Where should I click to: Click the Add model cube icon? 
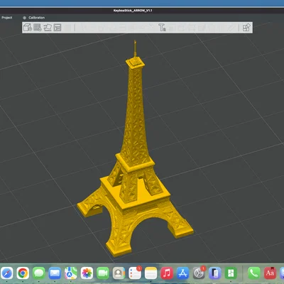tap(28, 28)
